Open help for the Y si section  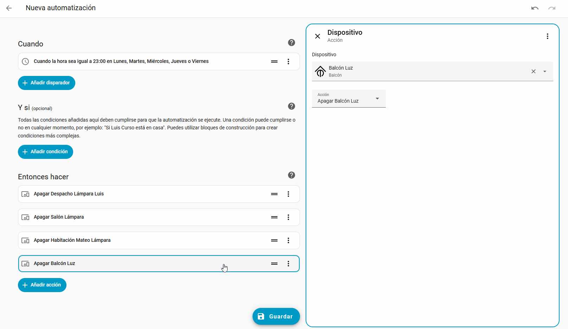291,106
